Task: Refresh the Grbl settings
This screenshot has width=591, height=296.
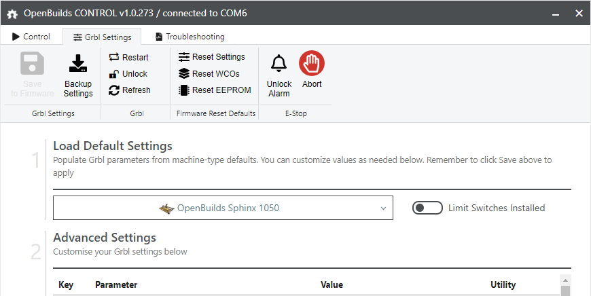Action: [x=130, y=90]
